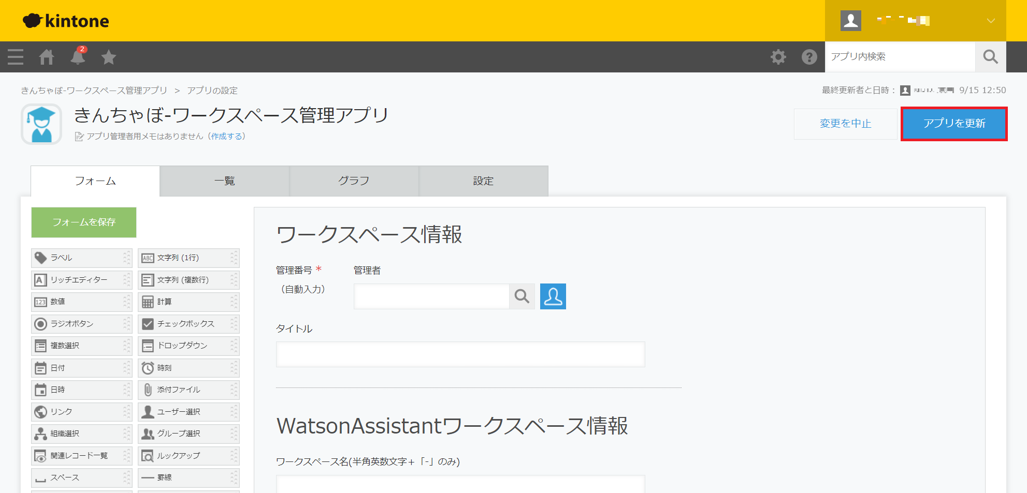Click the タイトル text input field

coord(460,354)
